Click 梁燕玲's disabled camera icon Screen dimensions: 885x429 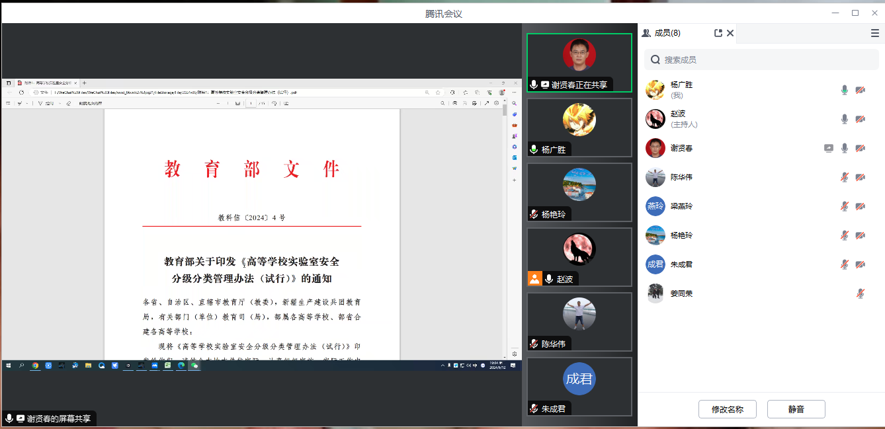point(861,206)
